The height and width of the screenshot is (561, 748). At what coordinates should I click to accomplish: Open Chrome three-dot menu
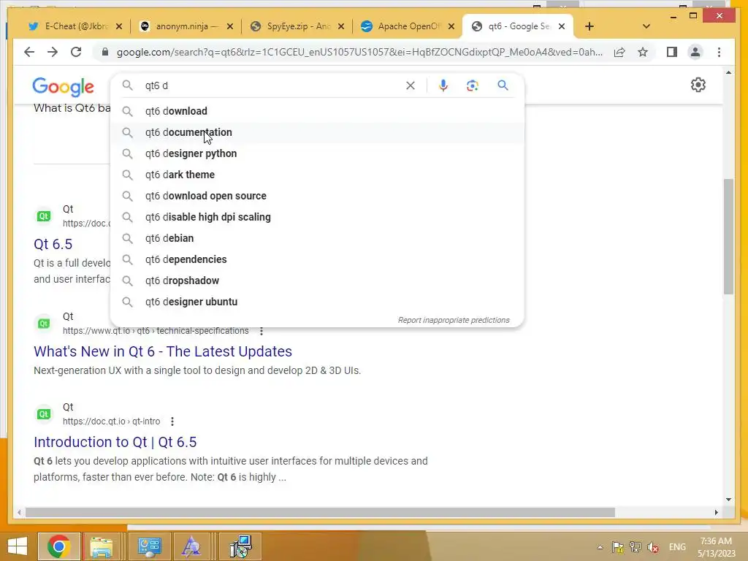[x=719, y=52]
